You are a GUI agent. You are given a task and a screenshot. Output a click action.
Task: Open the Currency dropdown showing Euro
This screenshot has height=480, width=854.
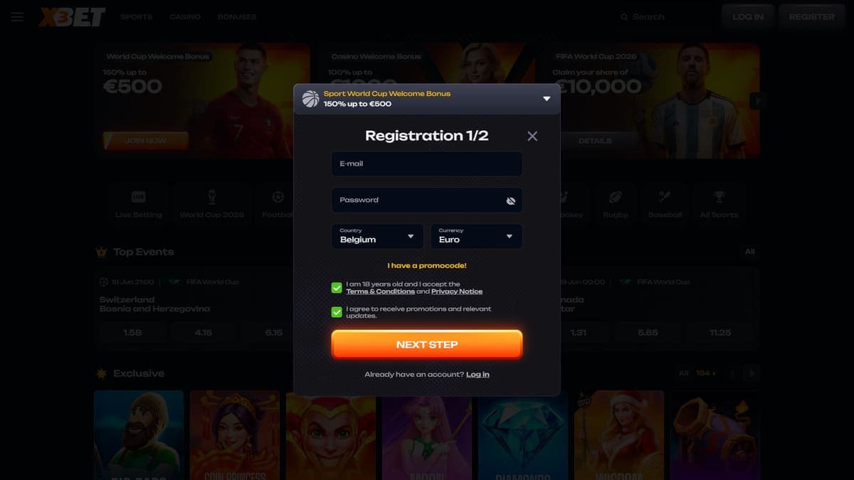pyautogui.click(x=476, y=236)
